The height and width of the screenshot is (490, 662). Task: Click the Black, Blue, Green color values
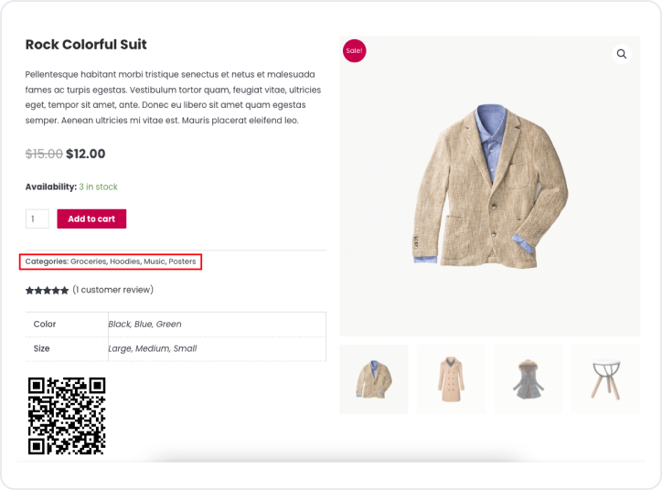pyautogui.click(x=144, y=324)
